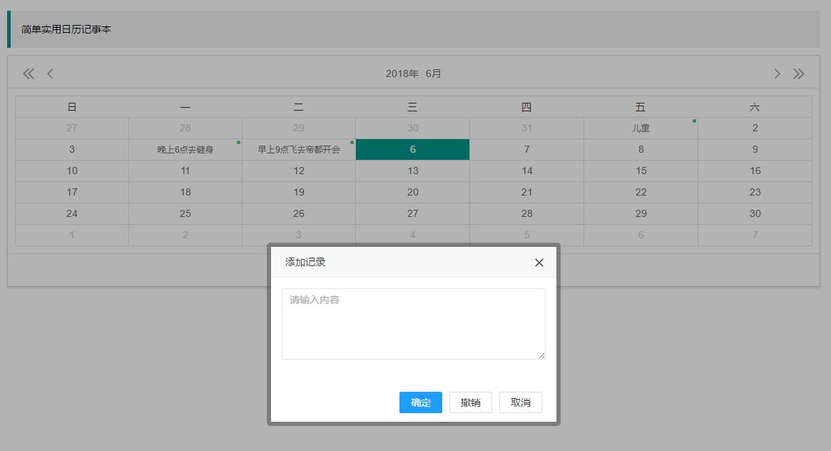Click the 2018年 6月 title
The image size is (831, 451).
pyautogui.click(x=414, y=74)
